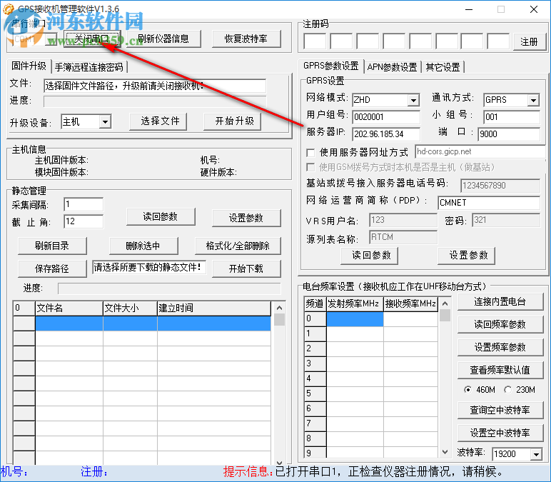The image size is (551, 482).
Task: Click 格式化/全部删除 button
Action: (238, 246)
